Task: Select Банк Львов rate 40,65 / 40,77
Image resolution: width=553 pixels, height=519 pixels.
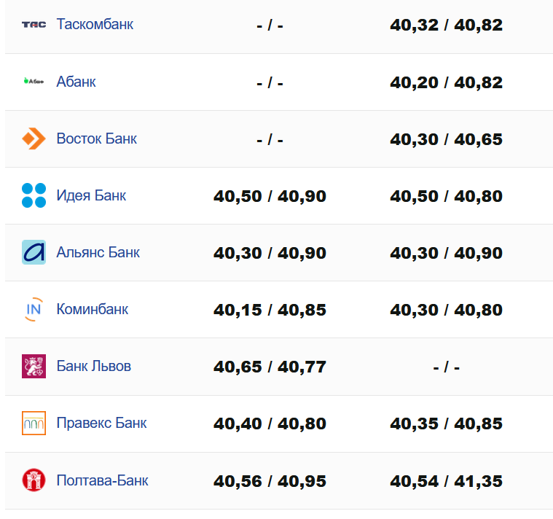Action: [x=270, y=367]
